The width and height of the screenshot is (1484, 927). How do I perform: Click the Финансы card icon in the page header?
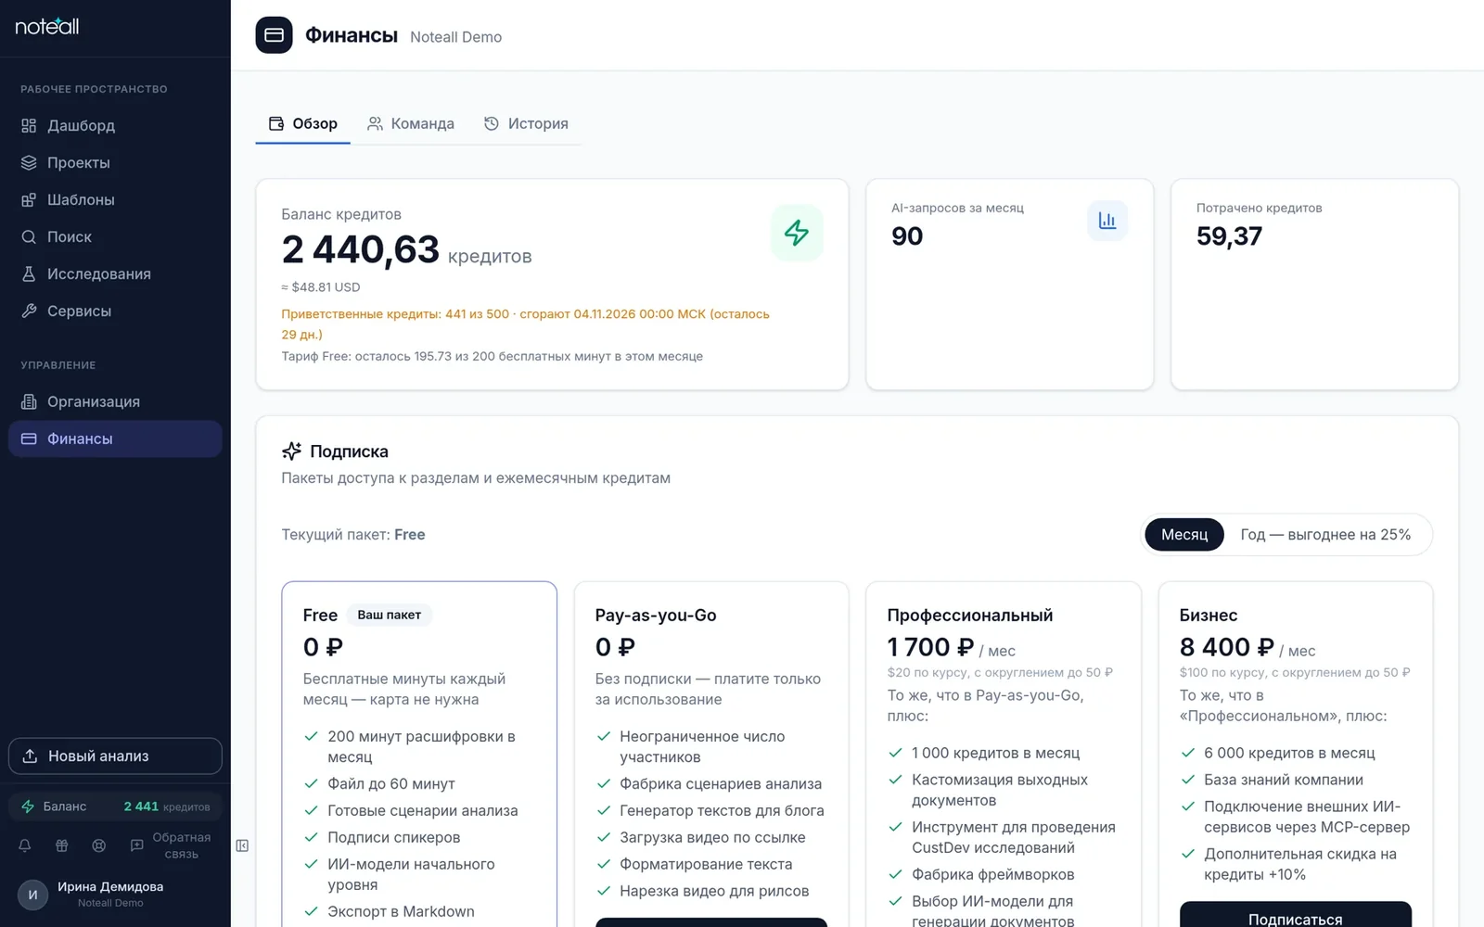(x=274, y=35)
